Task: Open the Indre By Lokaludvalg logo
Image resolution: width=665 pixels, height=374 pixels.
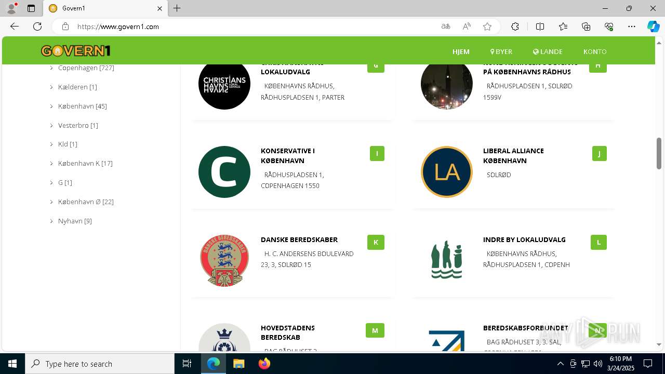Action: click(447, 260)
